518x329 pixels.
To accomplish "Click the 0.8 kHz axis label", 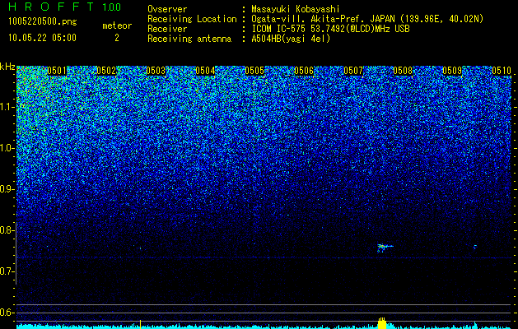I will click(7, 230).
